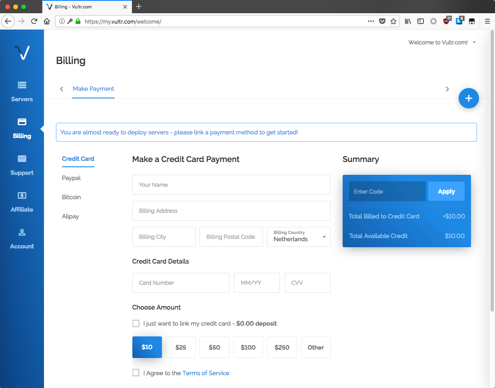Click the Billing Address field

[x=232, y=211]
